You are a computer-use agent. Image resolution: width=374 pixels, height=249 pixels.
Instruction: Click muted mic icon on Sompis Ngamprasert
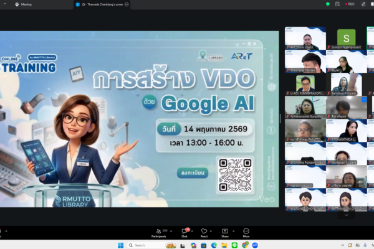(x=329, y=47)
